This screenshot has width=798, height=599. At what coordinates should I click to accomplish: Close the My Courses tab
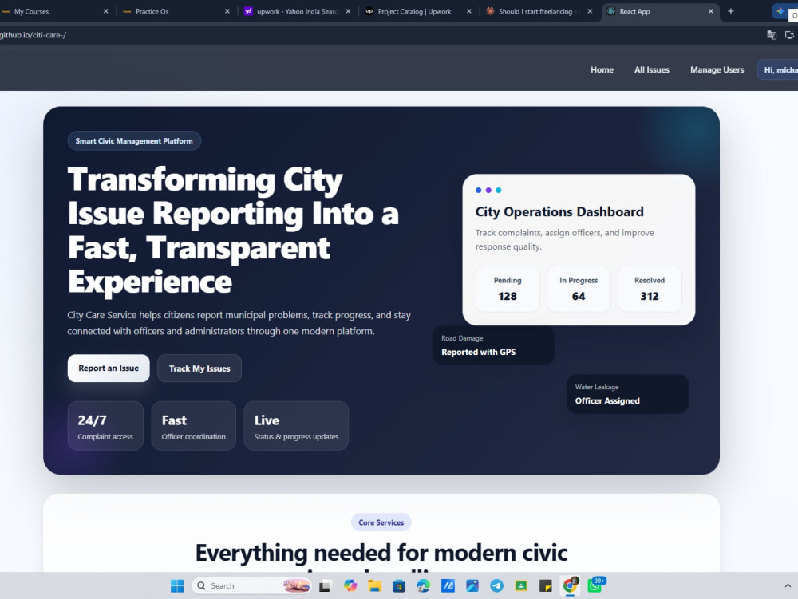[106, 11]
